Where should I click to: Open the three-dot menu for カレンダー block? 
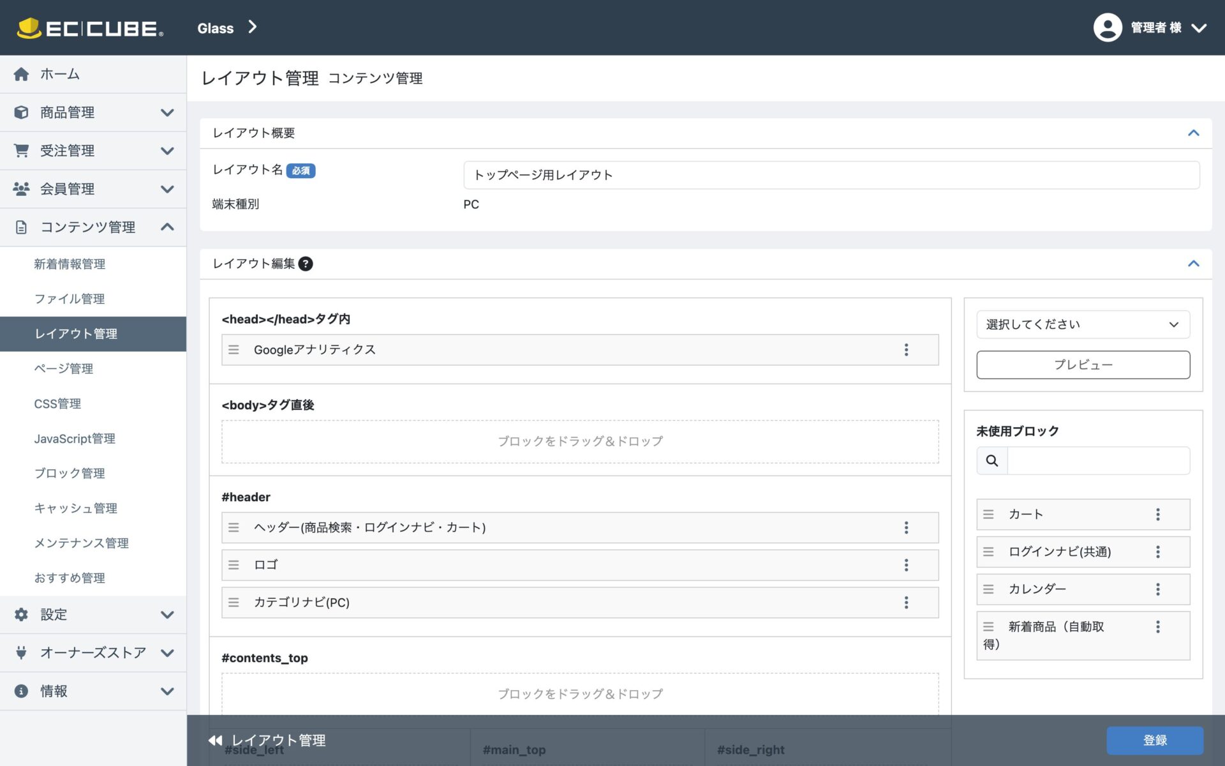(1158, 589)
